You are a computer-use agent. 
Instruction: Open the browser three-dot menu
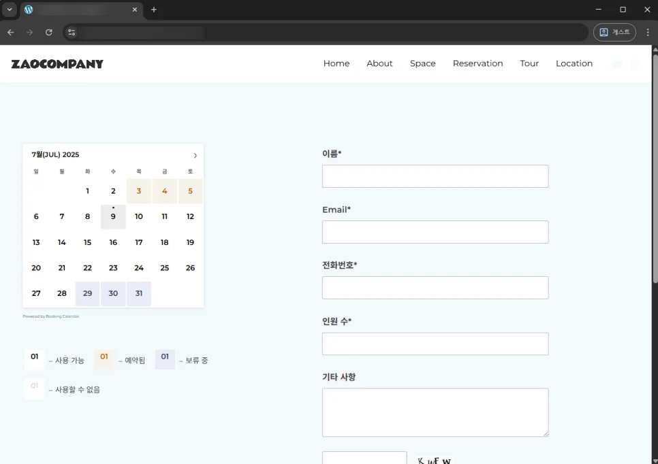click(648, 32)
